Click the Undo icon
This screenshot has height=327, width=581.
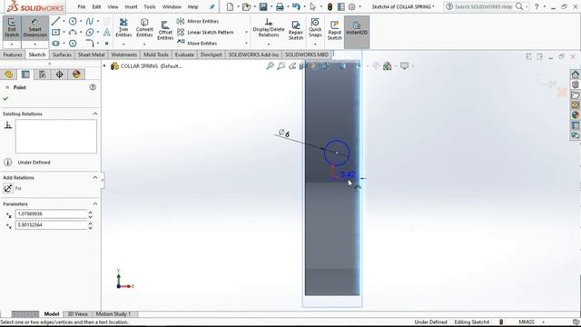point(296,6)
